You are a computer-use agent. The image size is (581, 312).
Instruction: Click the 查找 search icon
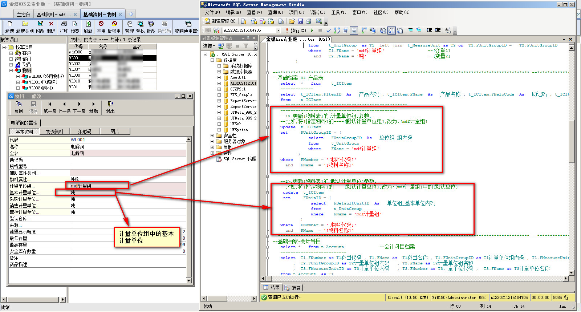140,24
